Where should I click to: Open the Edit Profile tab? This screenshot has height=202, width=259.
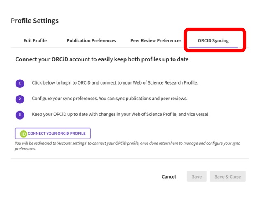[x=35, y=40]
